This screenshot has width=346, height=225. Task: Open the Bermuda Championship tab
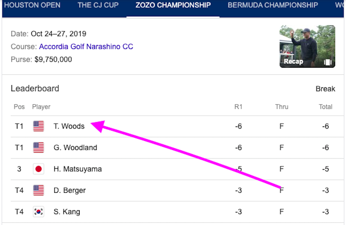[273, 5]
